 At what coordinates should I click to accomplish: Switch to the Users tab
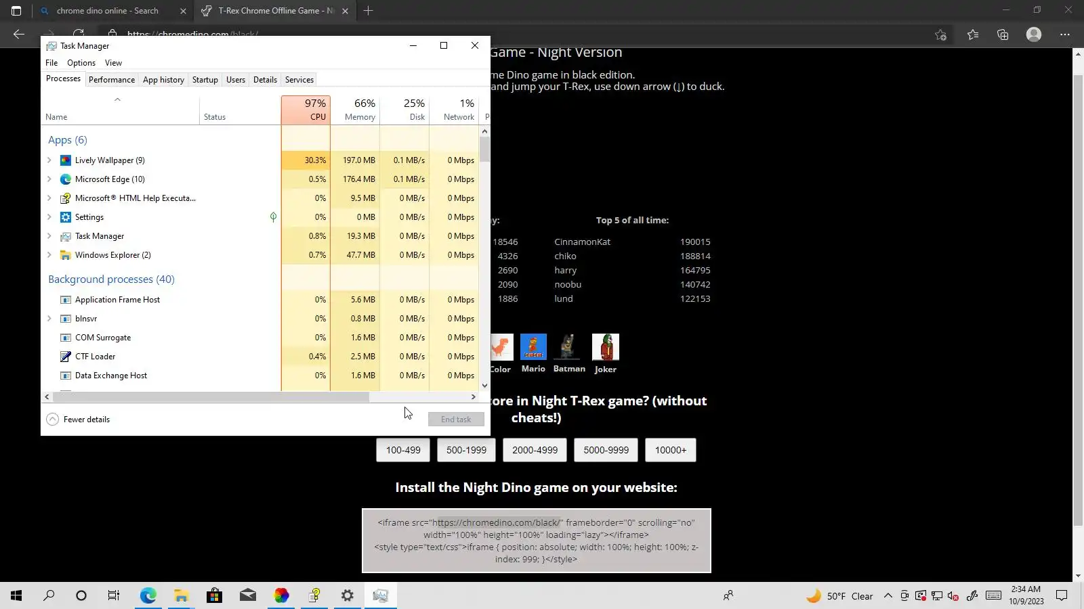point(236,80)
